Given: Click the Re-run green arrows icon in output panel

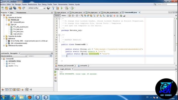Looking at the screenshot, I should pos(55,72).
